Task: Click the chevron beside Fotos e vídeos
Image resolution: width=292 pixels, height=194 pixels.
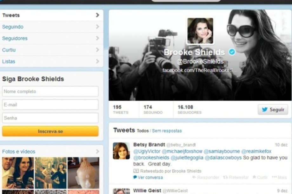Action: click(97, 152)
